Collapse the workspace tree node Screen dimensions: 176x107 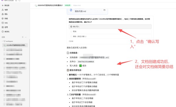click(2, 41)
